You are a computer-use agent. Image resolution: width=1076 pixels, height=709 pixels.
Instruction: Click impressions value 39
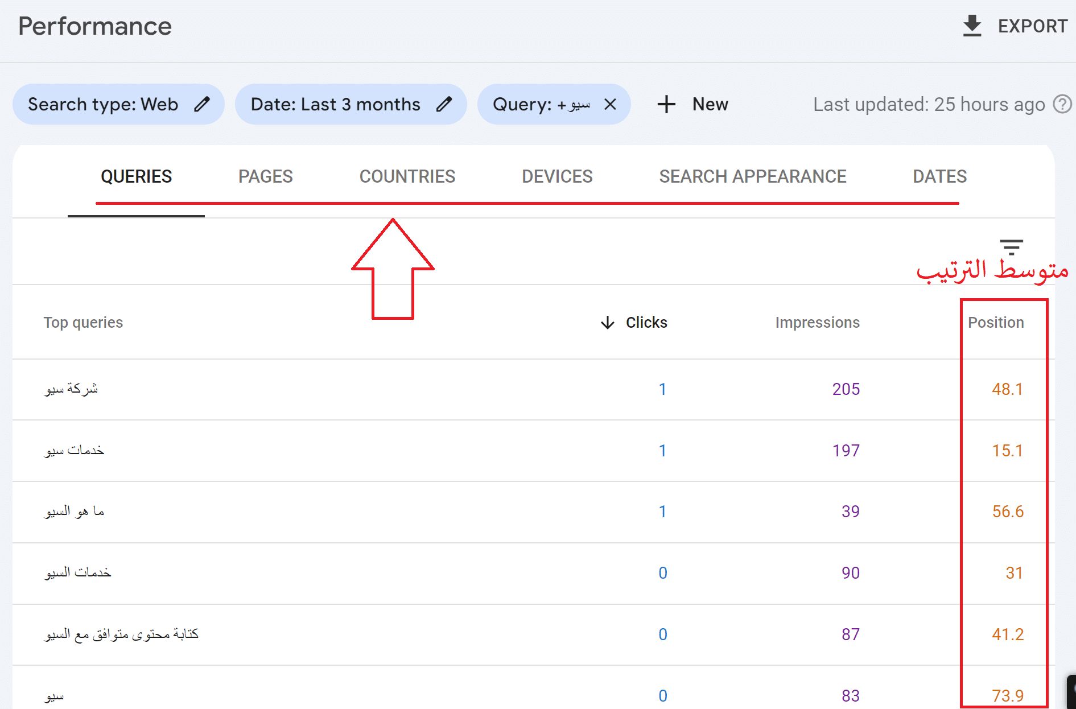click(x=850, y=511)
